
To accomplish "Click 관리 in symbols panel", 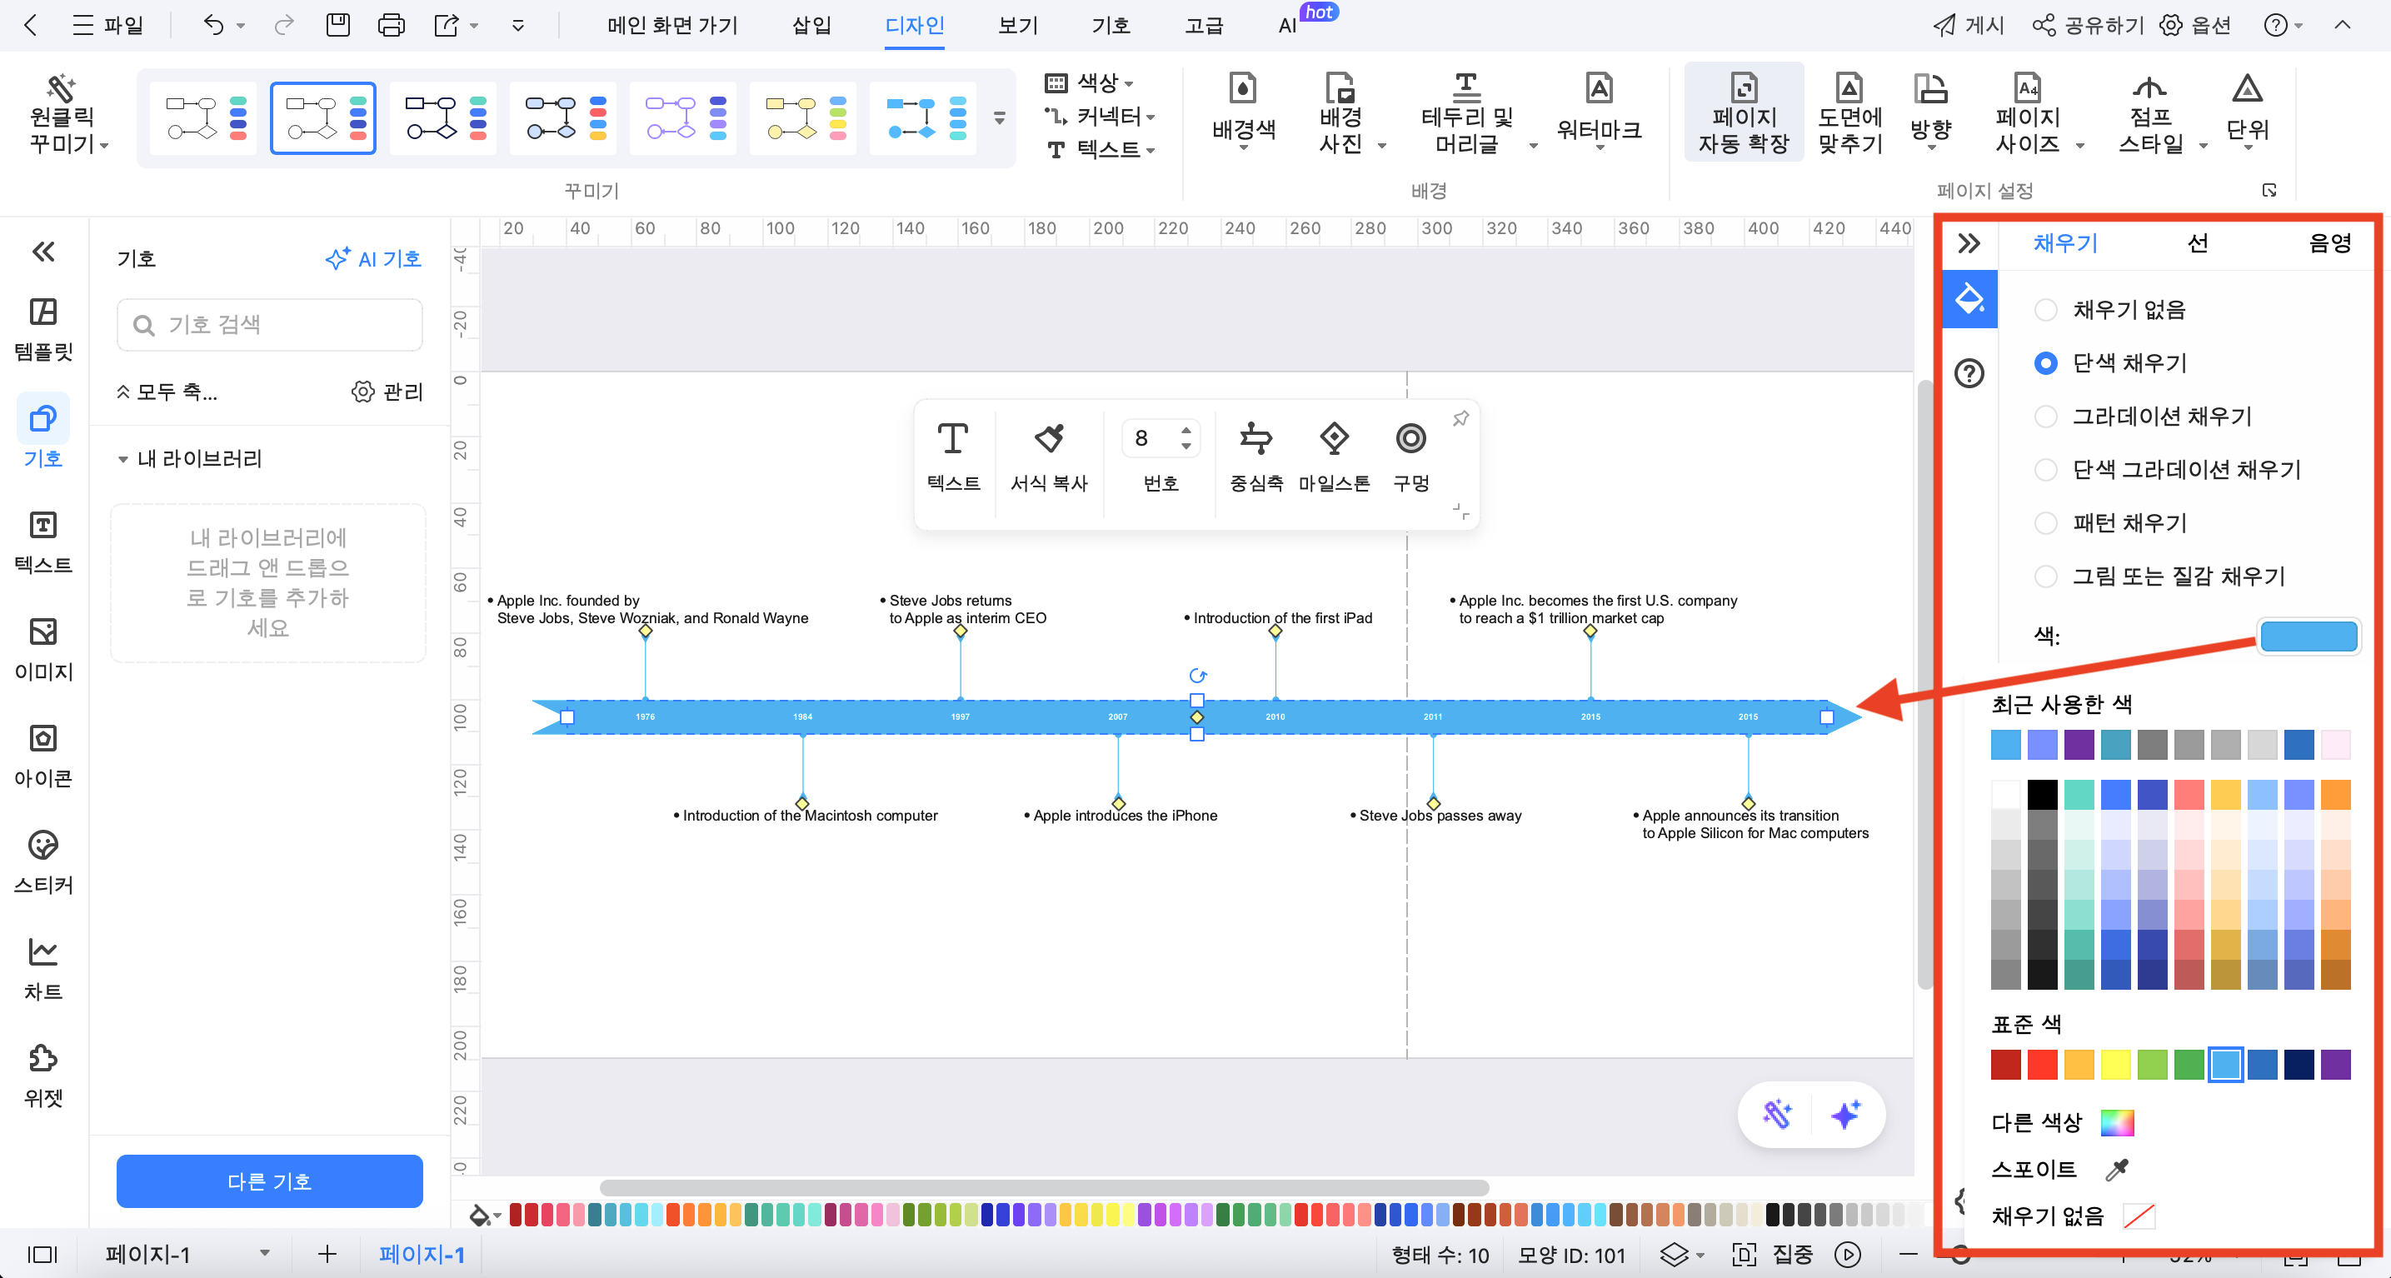I will click(387, 392).
